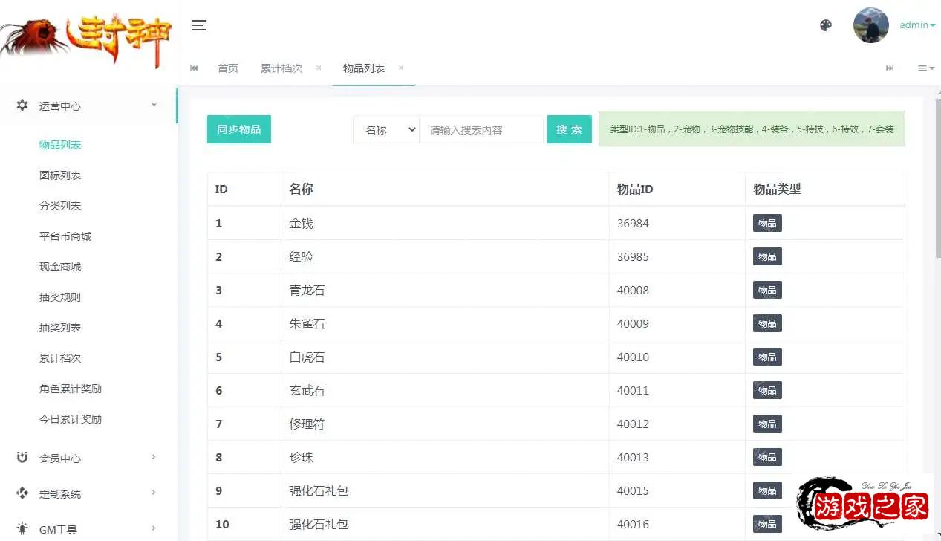
Task: Click the 搜索 button
Action: pyautogui.click(x=569, y=129)
